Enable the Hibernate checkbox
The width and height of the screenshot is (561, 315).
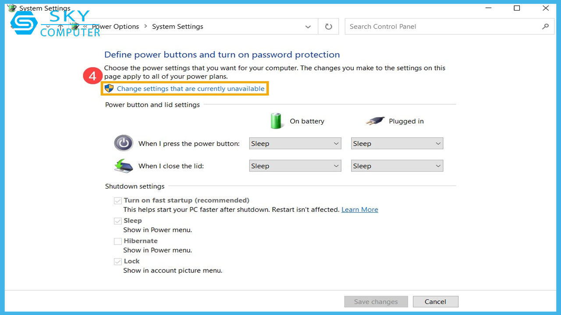118,241
